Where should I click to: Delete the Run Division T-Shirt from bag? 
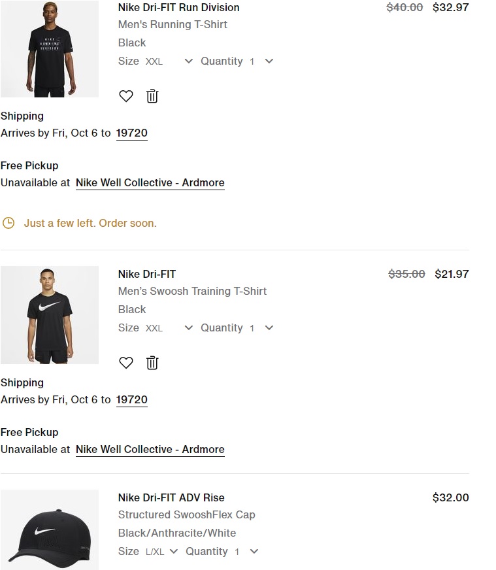[152, 96]
